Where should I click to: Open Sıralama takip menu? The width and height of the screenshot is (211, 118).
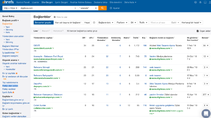(101, 2)
